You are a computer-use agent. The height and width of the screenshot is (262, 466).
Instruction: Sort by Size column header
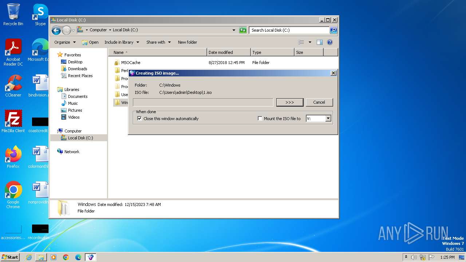coord(309,52)
